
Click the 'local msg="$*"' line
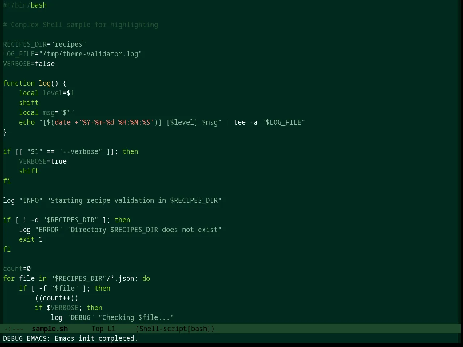[47, 112]
